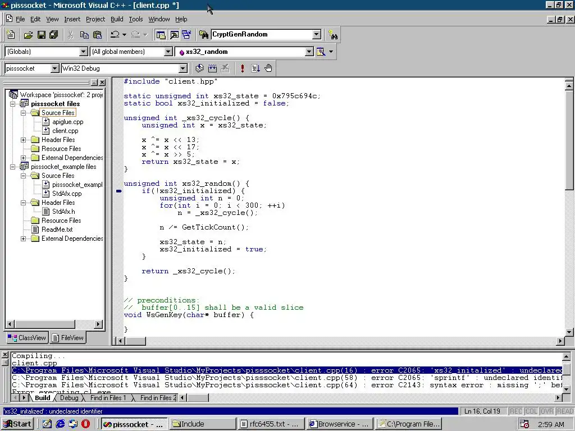Click the New Text File toolbar icon

coord(11,35)
